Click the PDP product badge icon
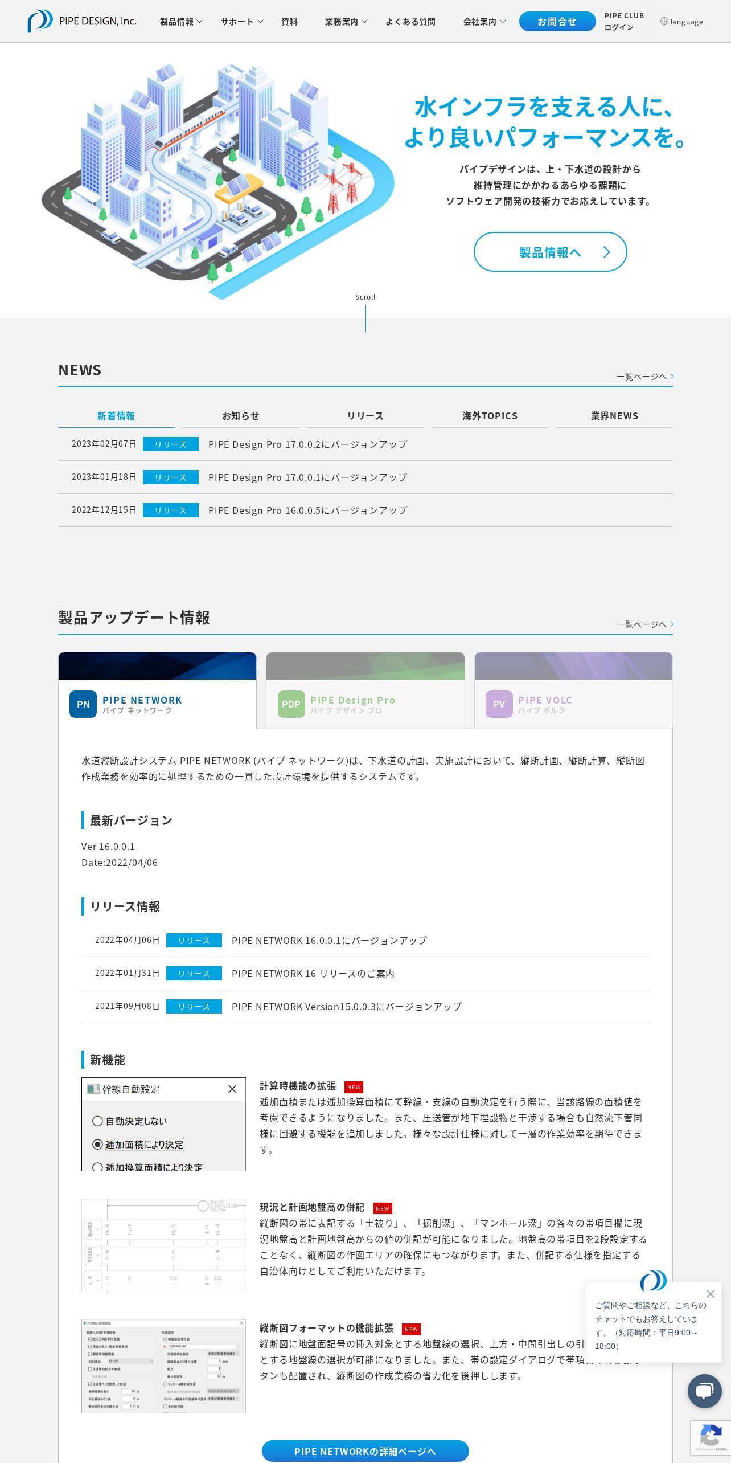Image resolution: width=731 pixels, height=1463 pixels. pyautogui.click(x=291, y=704)
